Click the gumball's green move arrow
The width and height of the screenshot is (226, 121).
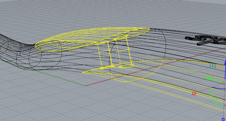(213, 79)
